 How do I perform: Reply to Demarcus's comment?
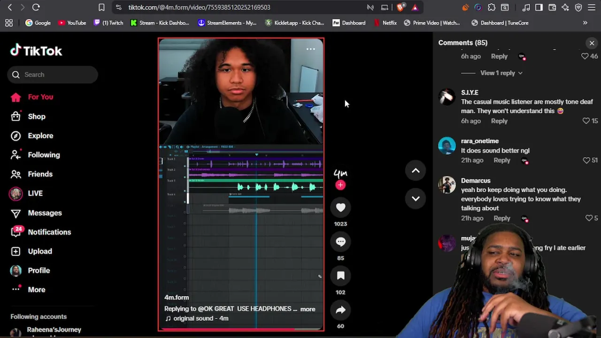(502, 218)
